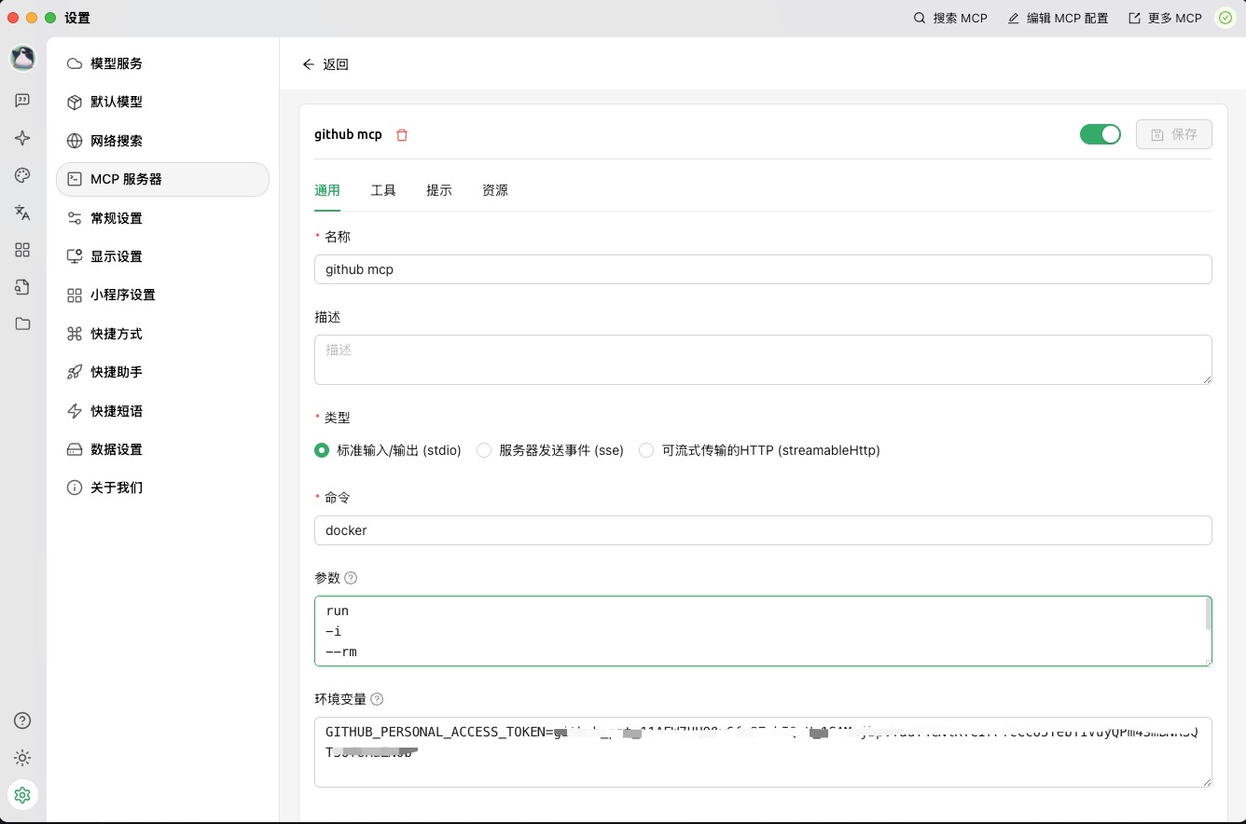Switch to the 通用 tab
Viewport: 1246px width, 824px height.
click(x=327, y=190)
